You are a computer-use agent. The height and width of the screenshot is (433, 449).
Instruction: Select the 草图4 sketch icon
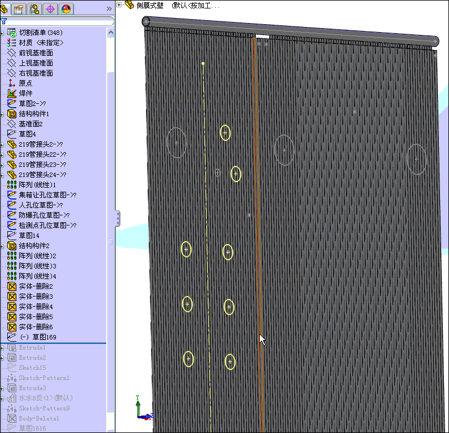coord(12,134)
